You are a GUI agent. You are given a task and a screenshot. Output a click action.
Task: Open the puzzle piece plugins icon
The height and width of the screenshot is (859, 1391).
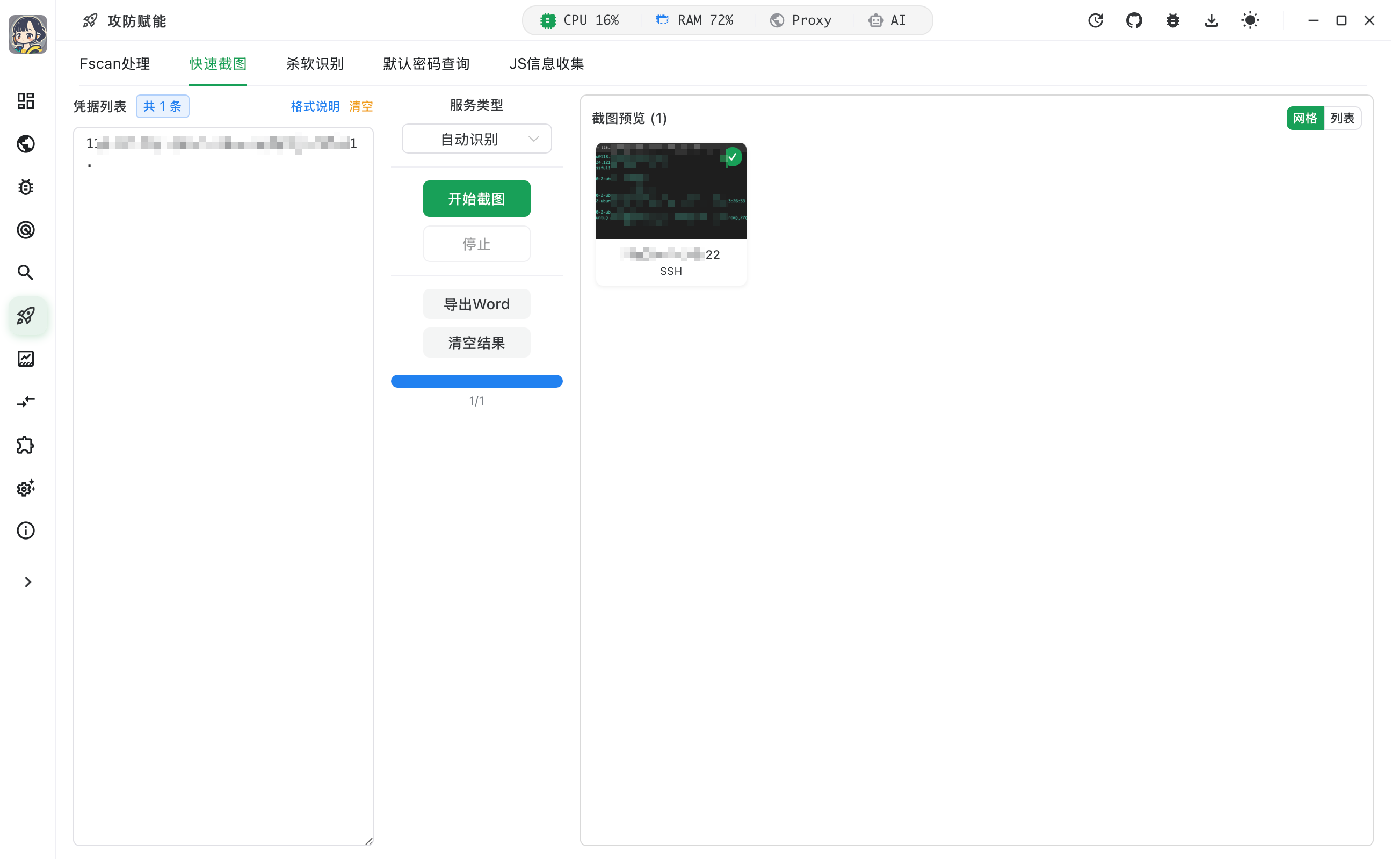click(26, 445)
